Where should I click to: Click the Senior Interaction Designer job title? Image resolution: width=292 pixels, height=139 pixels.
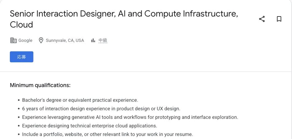coord(124,19)
